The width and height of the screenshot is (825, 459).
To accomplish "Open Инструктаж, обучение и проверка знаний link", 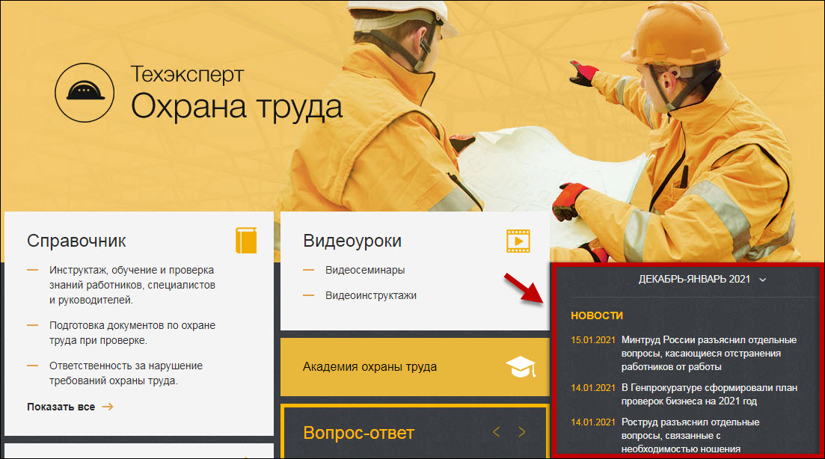I will 132,285.
